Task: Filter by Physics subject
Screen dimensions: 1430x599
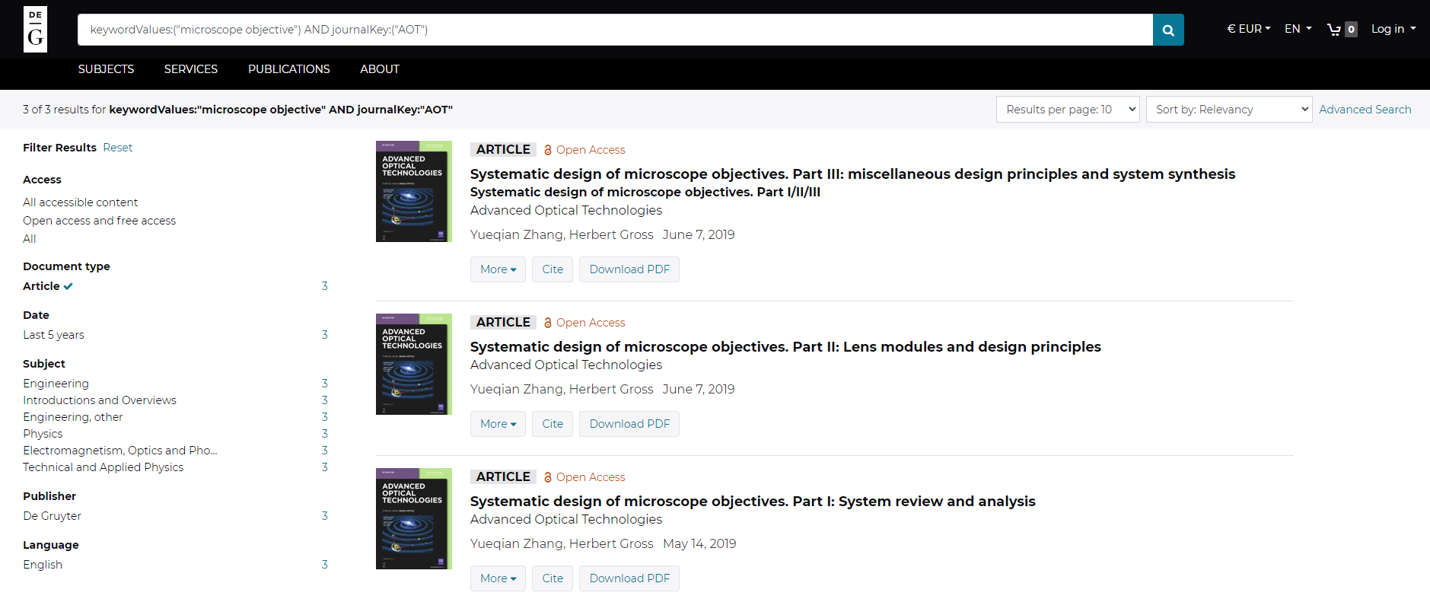Action: click(43, 434)
